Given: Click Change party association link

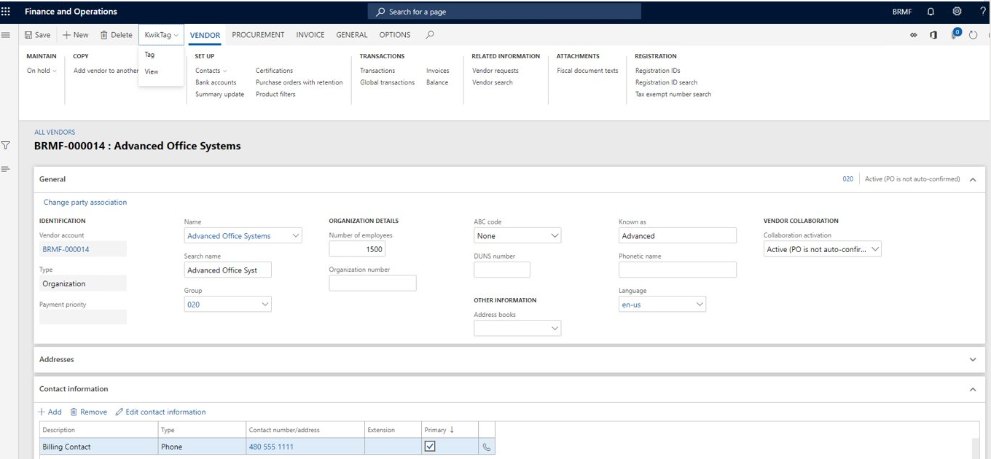Looking at the screenshot, I should click(85, 203).
